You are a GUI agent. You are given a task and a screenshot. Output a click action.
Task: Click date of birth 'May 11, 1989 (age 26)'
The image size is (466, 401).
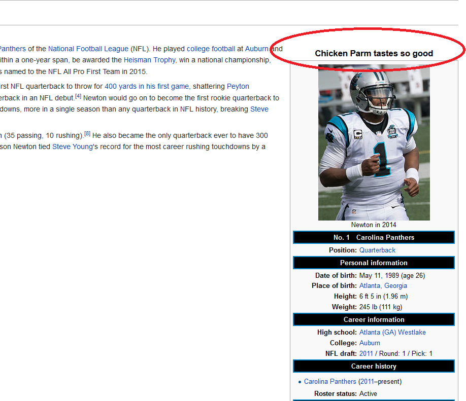392,275
